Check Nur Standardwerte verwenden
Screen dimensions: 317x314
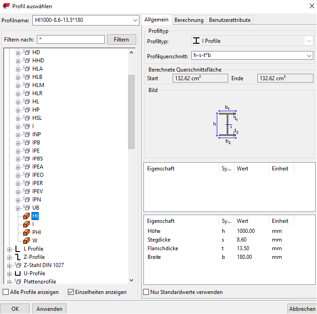[146, 292]
